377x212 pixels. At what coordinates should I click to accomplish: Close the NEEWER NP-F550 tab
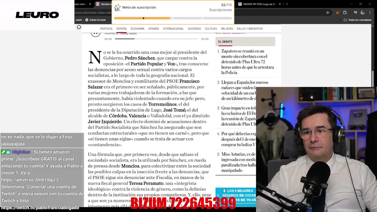point(280,4)
